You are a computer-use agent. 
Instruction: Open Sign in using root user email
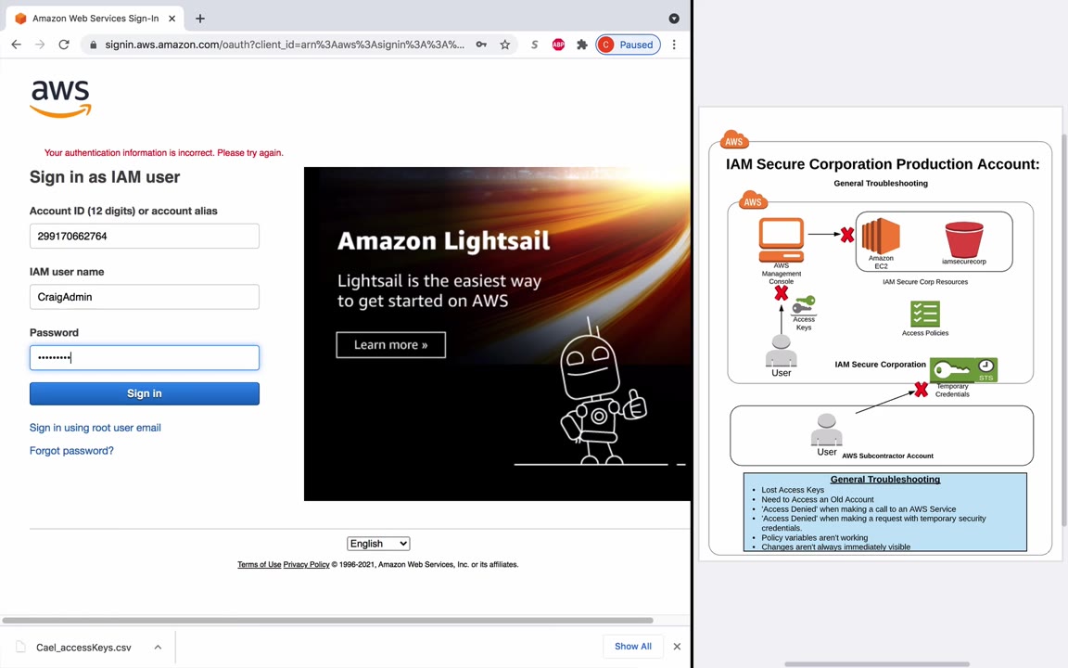(x=95, y=428)
